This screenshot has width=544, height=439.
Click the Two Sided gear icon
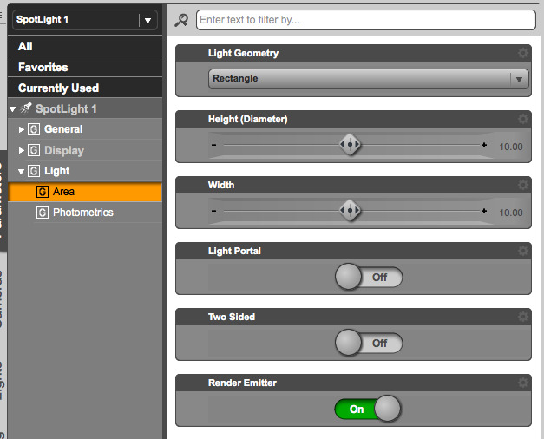(523, 317)
